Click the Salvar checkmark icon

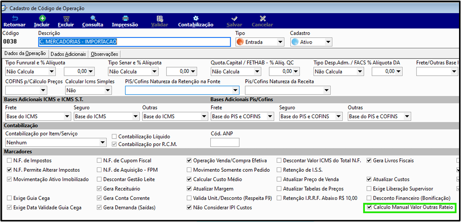pos(234,18)
